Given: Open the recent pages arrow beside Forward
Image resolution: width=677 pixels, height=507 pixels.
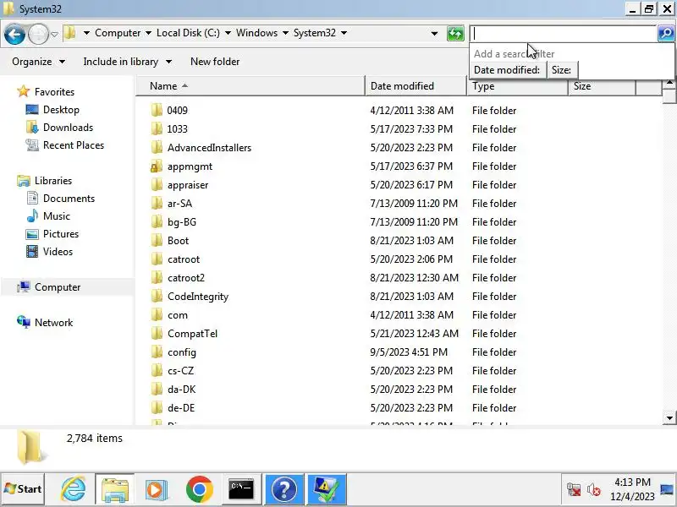Looking at the screenshot, I should coord(54,34).
